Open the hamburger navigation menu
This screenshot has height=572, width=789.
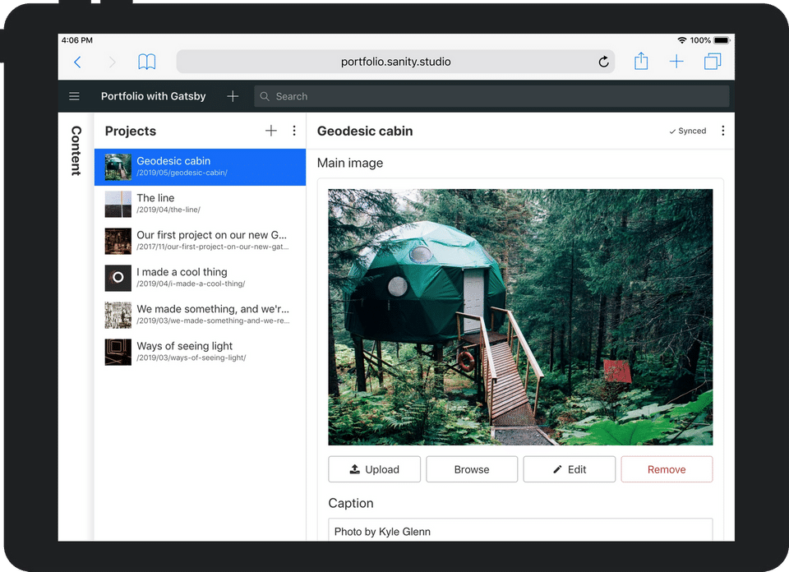[x=74, y=96]
